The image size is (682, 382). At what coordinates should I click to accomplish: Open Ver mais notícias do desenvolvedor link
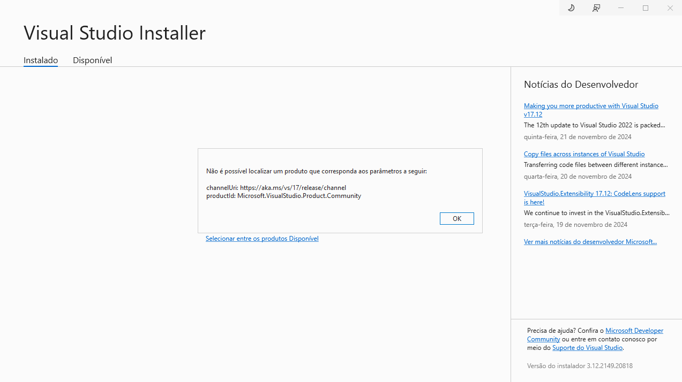tap(590, 242)
